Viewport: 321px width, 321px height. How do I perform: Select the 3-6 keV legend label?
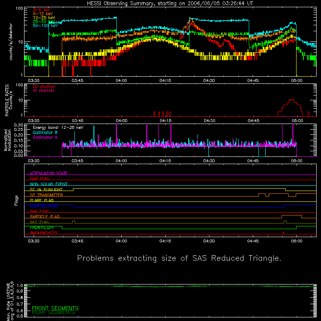coord(41,10)
